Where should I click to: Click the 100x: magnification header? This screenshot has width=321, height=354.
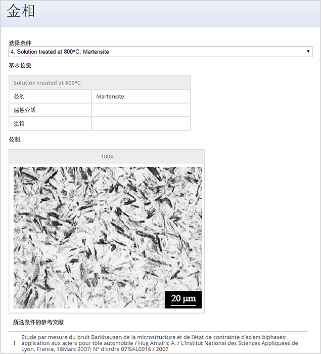point(107,156)
